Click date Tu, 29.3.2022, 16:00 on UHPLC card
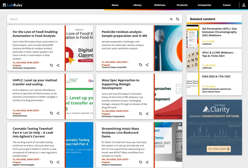Image resolution: width=248 pixels, height=168 pixels. coord(26,112)
